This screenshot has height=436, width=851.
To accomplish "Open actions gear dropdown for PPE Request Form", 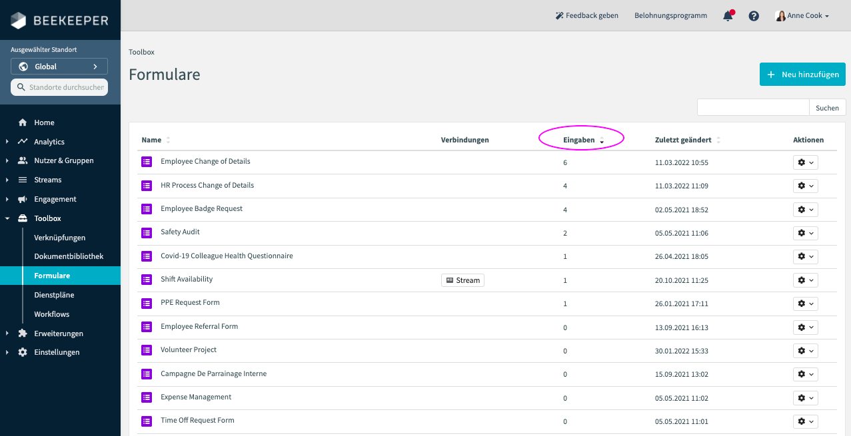I will click(805, 304).
